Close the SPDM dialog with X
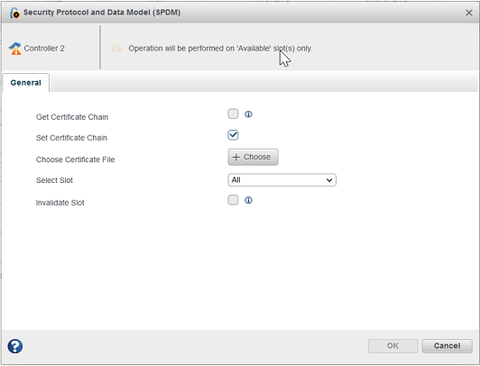The height and width of the screenshot is (366, 480). click(468, 13)
